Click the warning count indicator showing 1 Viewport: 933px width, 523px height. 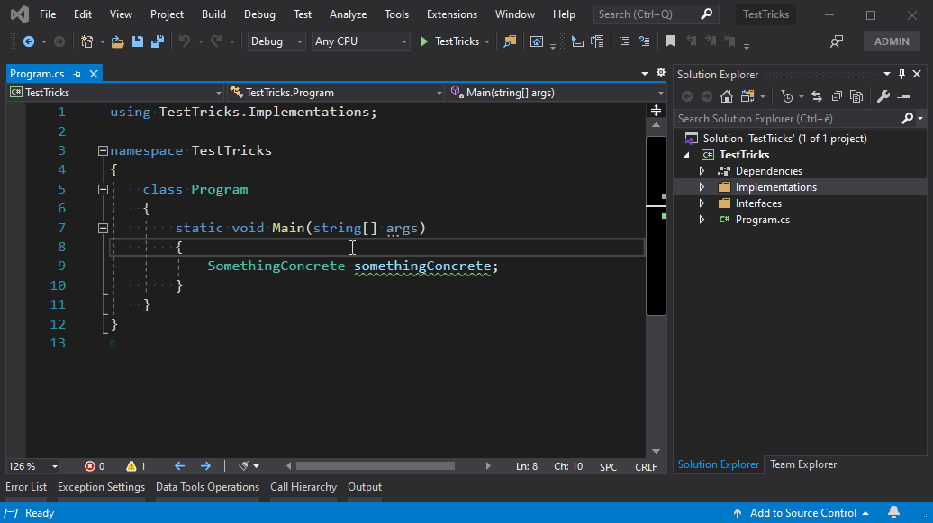(136, 466)
